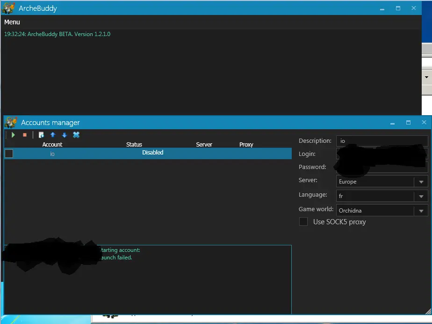The image size is (432, 324).
Task: Add new account document icon
Action: click(x=41, y=135)
